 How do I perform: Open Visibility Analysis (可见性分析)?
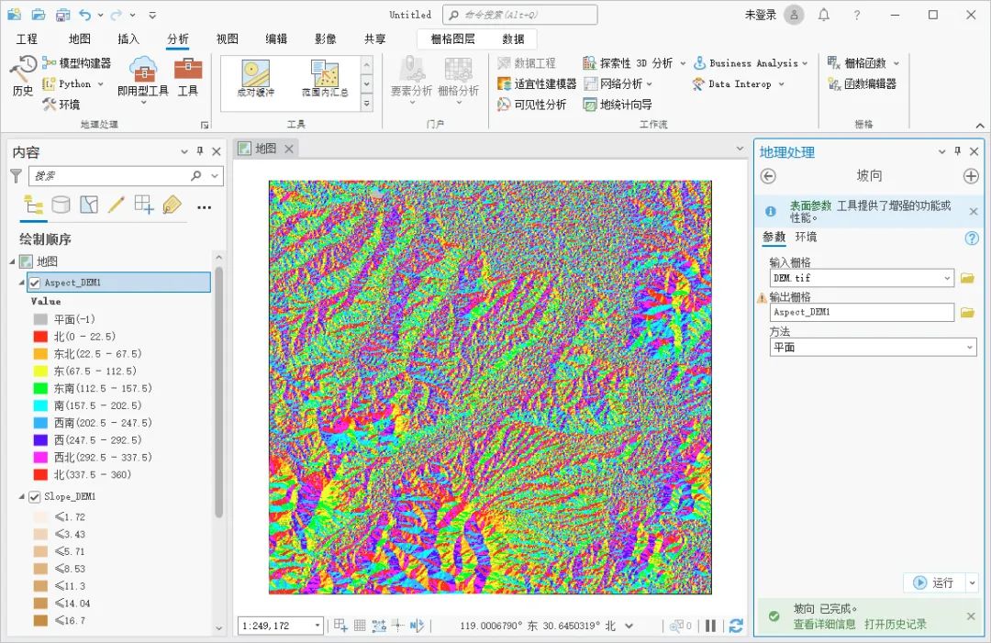pyautogui.click(x=531, y=105)
